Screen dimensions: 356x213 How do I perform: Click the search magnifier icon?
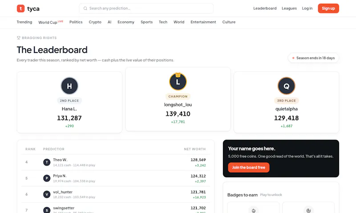pos(85,8)
